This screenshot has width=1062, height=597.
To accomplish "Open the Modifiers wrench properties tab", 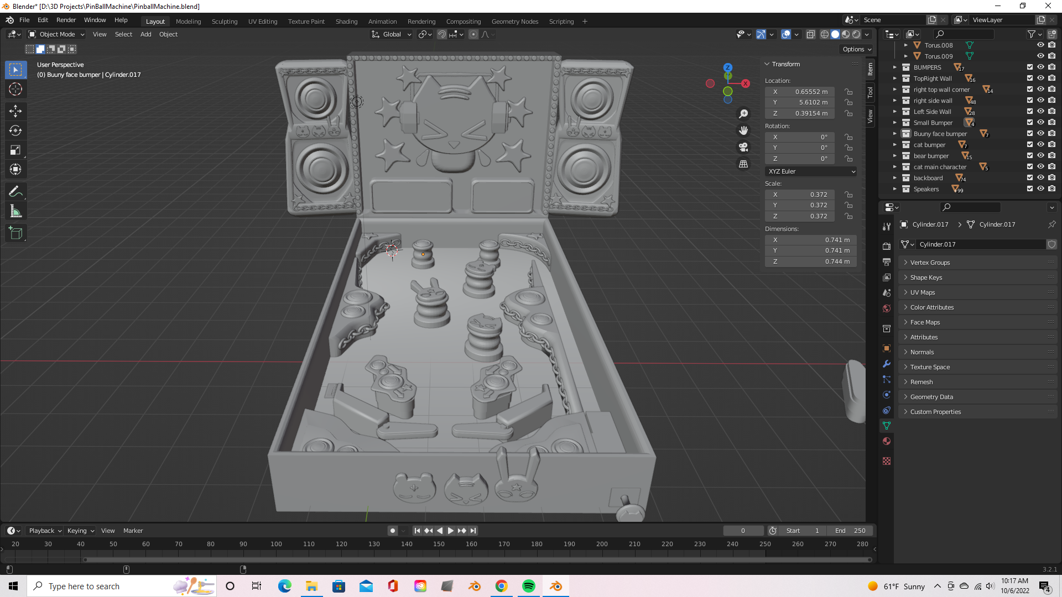I will tap(887, 364).
